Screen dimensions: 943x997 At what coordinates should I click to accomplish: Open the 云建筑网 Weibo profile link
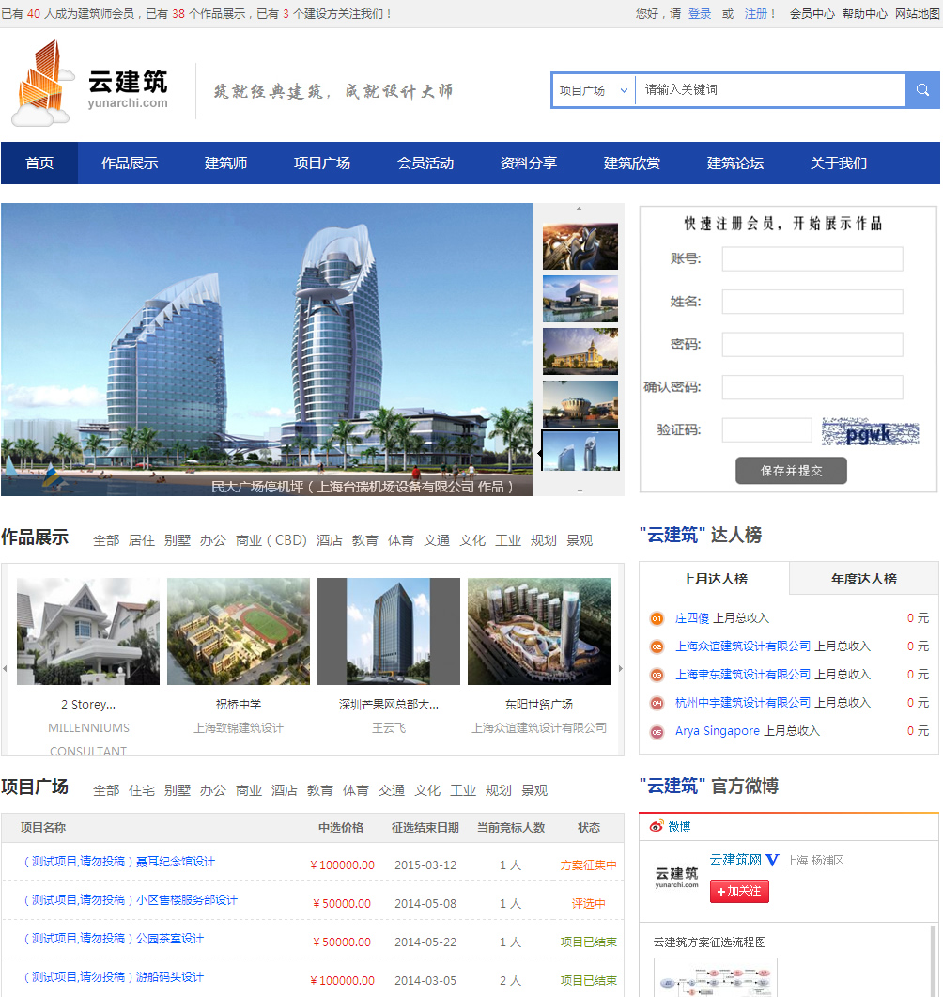point(735,861)
